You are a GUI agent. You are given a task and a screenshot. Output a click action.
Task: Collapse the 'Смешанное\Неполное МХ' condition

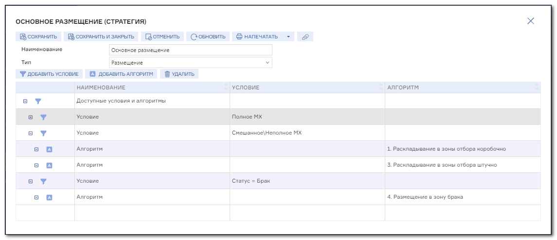(31, 133)
